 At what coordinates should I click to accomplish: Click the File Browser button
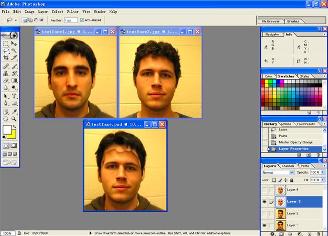(x=271, y=22)
